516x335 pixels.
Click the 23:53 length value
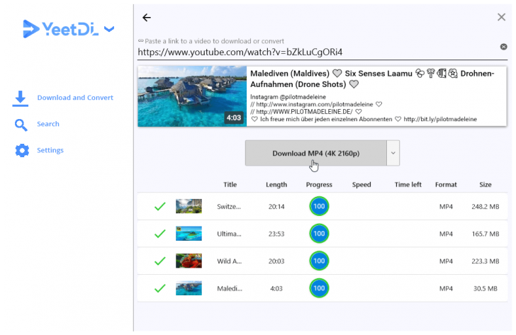pos(276,234)
